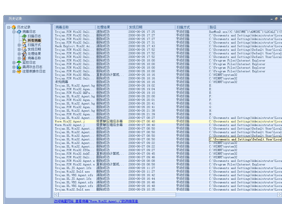Viewport: 282px width, 204px height.
Task: Click the 发现日期 clock icon
Action: pos(24,50)
